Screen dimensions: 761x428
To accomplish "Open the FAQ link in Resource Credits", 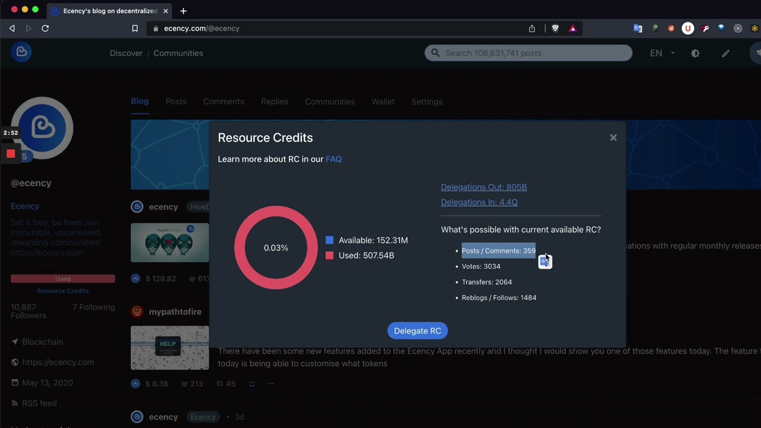I will (334, 159).
